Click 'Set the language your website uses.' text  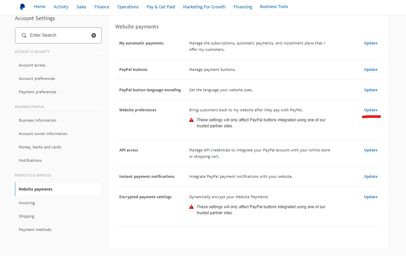(x=221, y=90)
